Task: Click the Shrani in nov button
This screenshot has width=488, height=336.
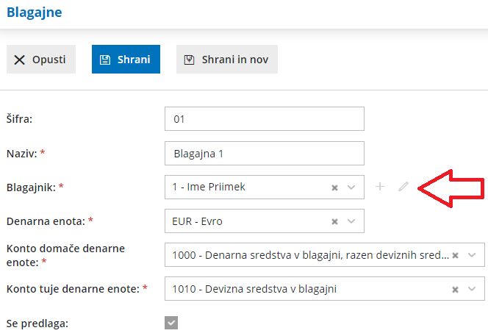Action: (226, 60)
